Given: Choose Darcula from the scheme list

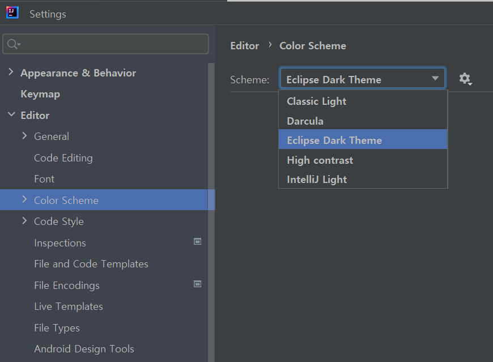Looking at the screenshot, I should coord(363,121).
